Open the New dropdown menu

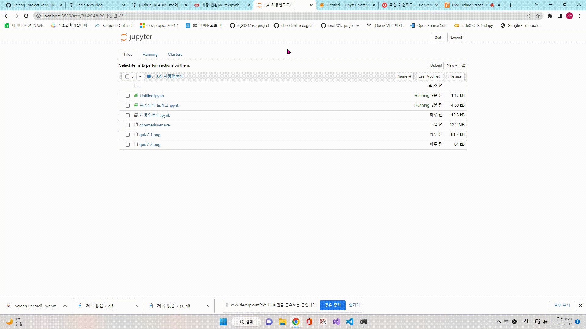[x=452, y=65]
